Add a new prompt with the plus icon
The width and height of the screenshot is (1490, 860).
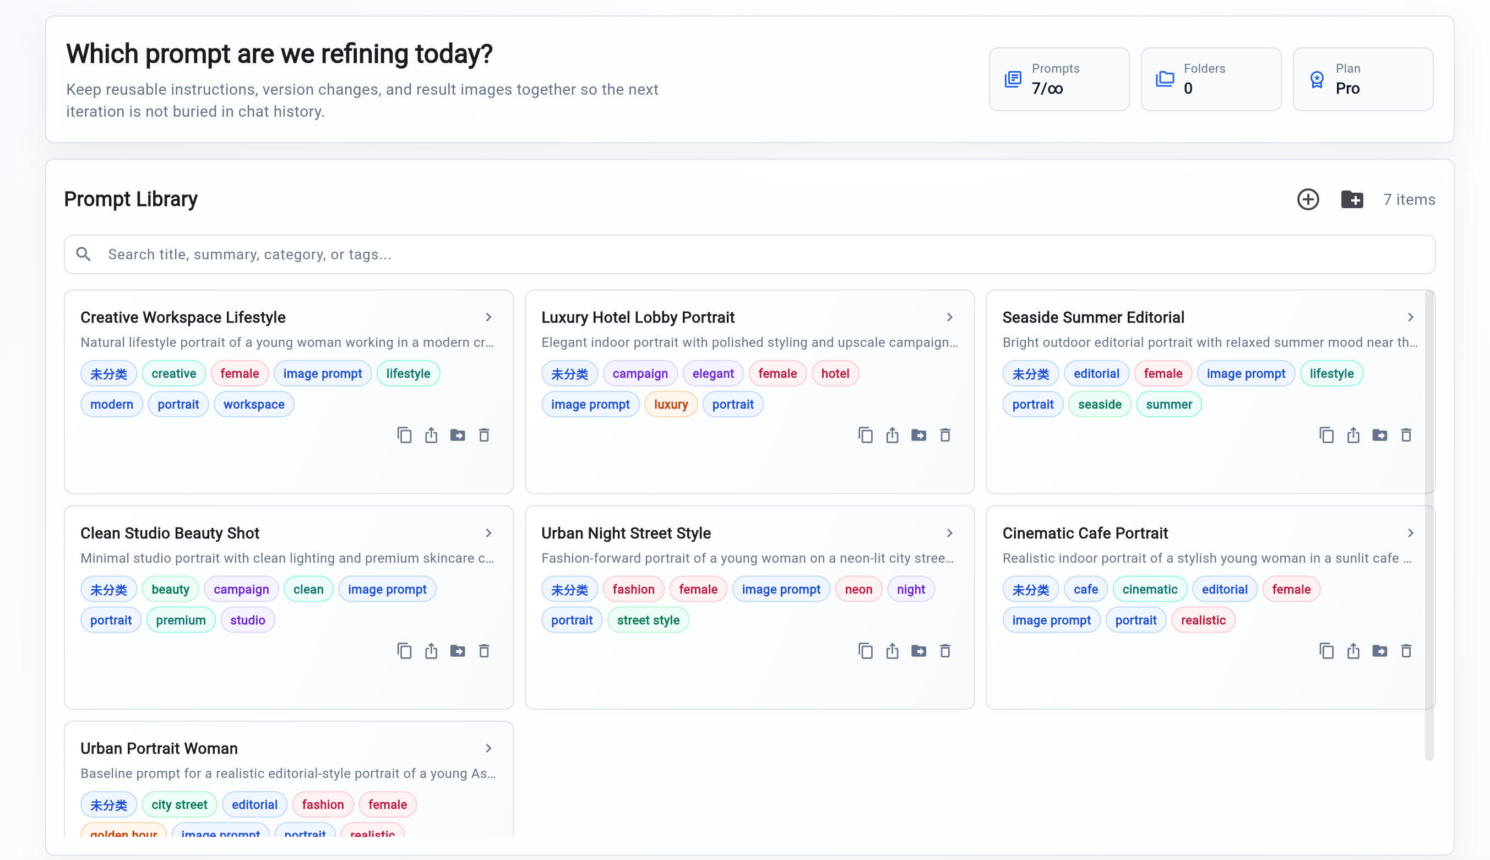point(1308,200)
